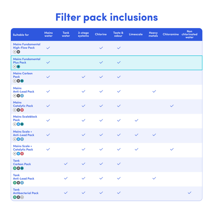Click the black filter icon under Mains Fundamental High-Flow Pack
213x213 pixels.
click(x=18, y=52)
